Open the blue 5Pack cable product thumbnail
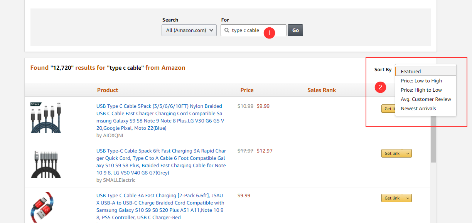The image size is (472, 223). click(x=46, y=118)
